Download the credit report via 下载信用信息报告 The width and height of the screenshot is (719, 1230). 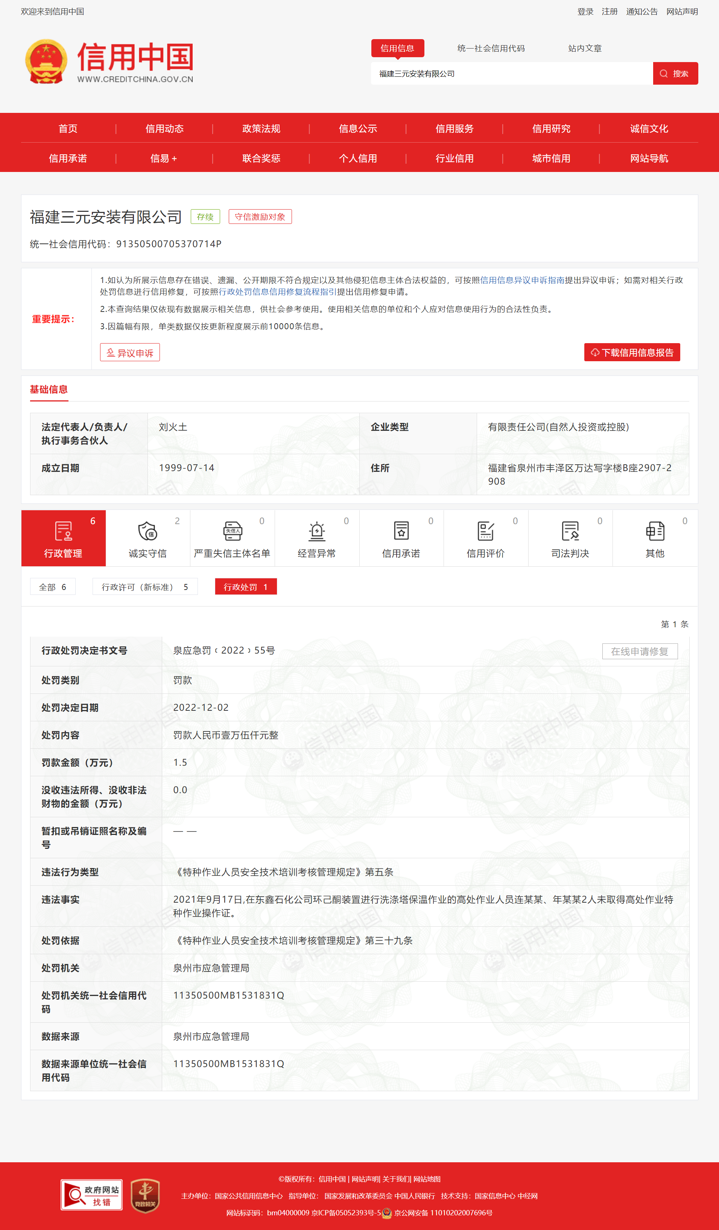pos(632,353)
